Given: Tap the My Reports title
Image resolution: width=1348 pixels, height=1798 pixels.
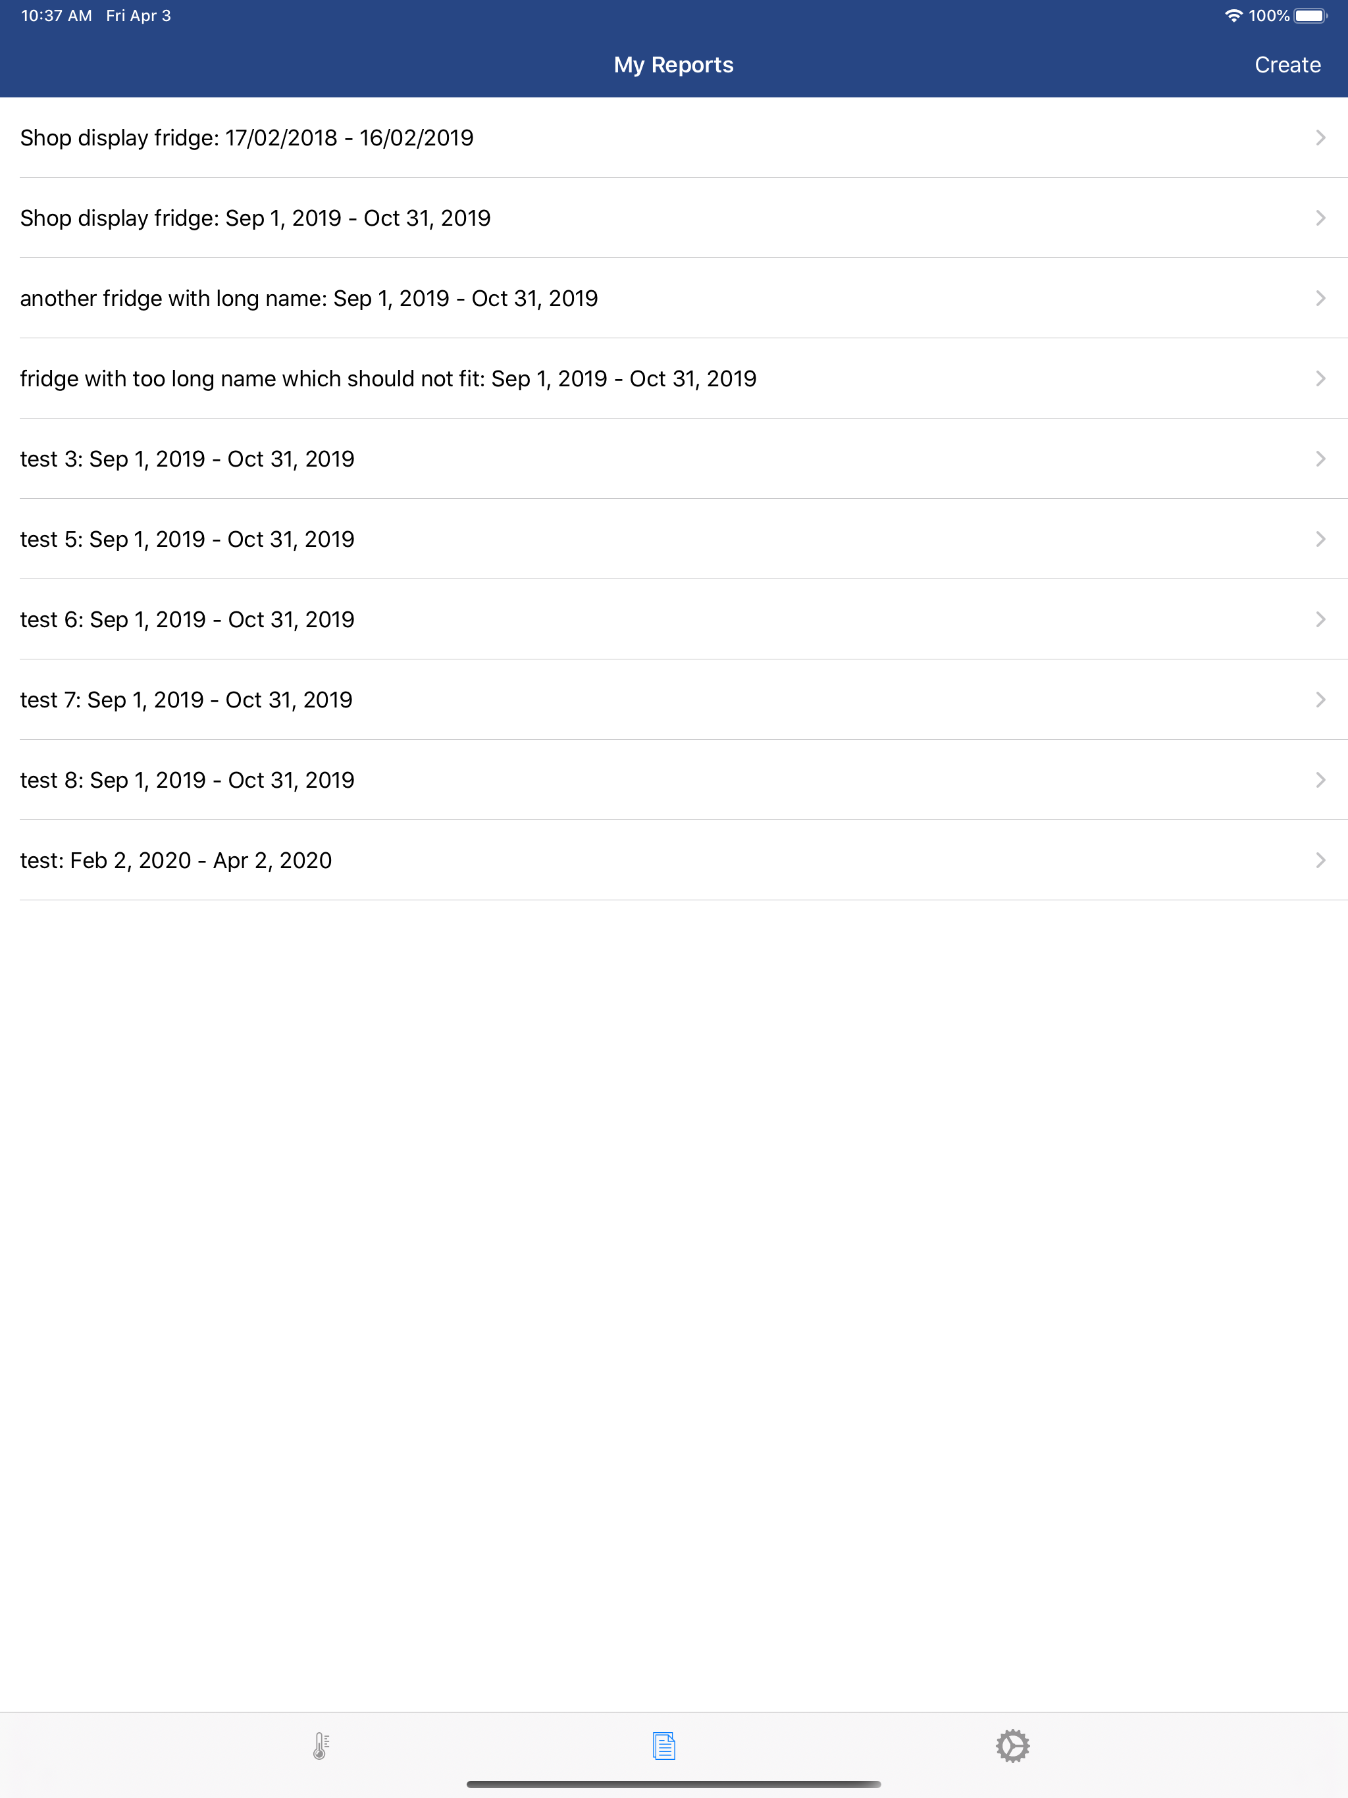Looking at the screenshot, I should [673, 65].
